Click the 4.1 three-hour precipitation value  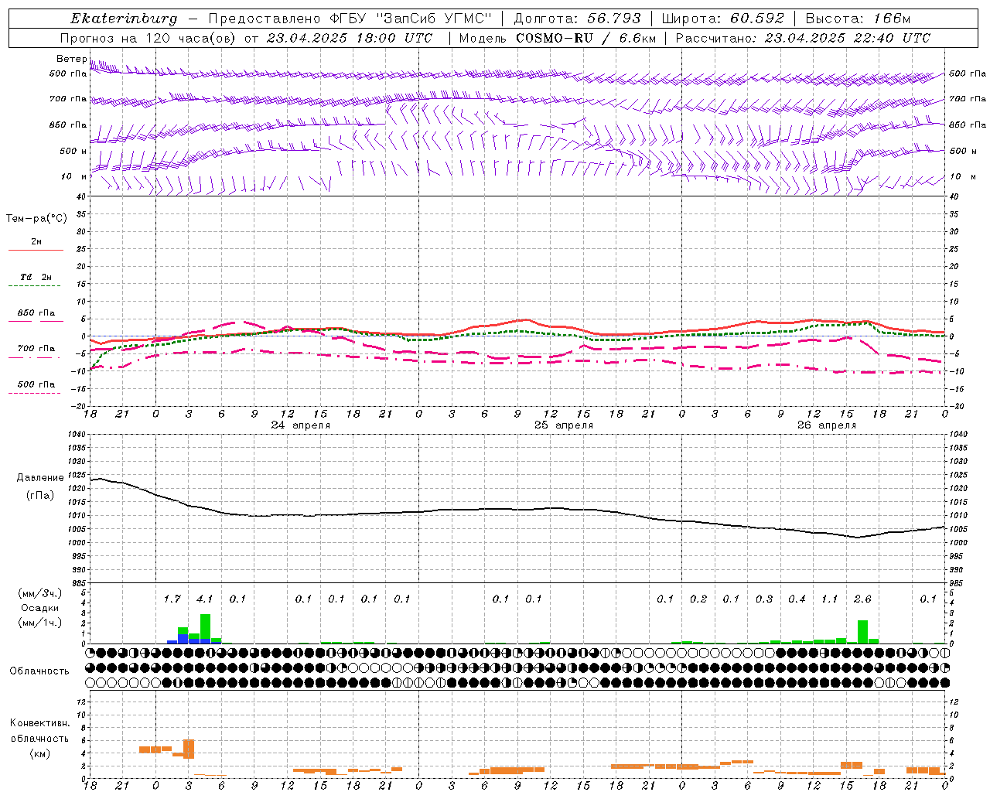click(204, 599)
